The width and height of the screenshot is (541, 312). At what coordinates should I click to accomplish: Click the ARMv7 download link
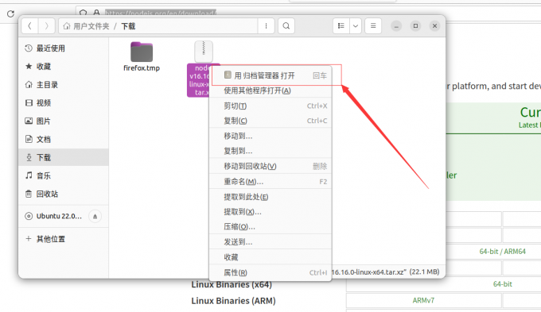pos(423,300)
